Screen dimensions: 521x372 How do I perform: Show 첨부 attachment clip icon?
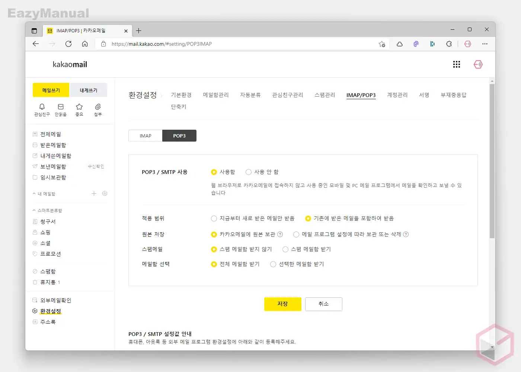click(x=98, y=110)
